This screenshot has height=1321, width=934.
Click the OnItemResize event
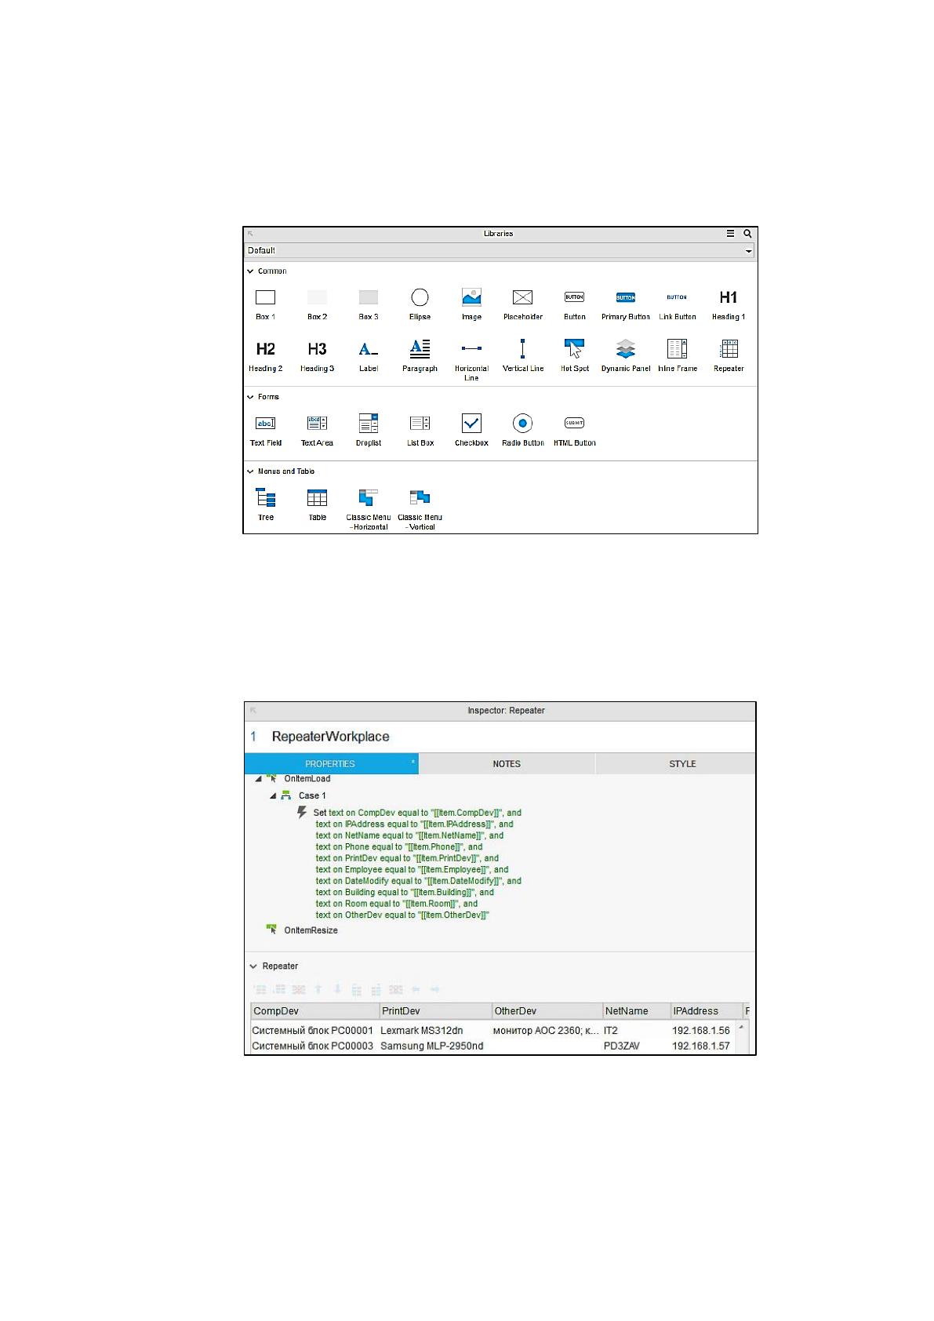[311, 930]
